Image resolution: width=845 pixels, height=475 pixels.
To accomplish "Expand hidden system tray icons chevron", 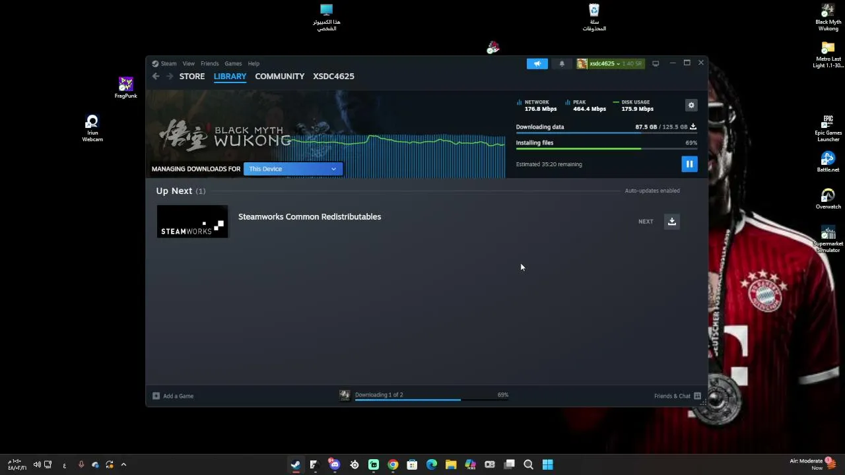I will tap(123, 464).
